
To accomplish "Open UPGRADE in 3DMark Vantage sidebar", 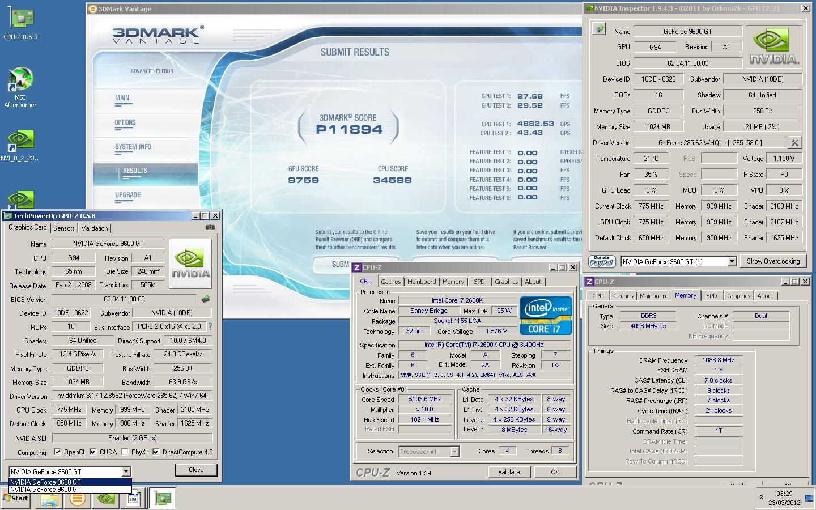I will tap(127, 195).
